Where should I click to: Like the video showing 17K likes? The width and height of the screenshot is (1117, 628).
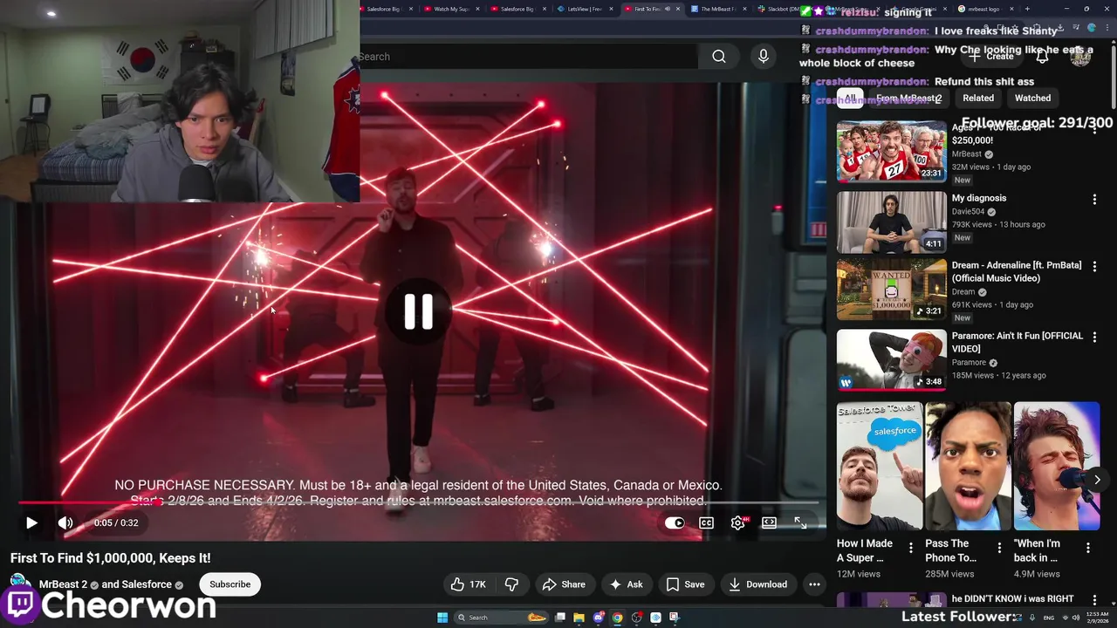click(x=468, y=584)
